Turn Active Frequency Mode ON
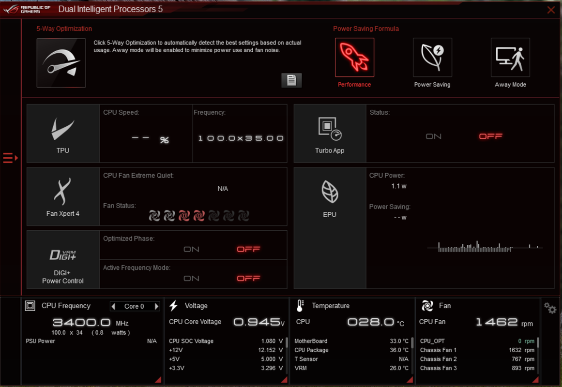This screenshot has width=562, height=387. click(191, 279)
